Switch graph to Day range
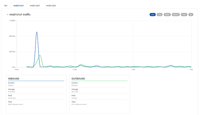Screen dimensions: 200x115 tap(160, 15)
